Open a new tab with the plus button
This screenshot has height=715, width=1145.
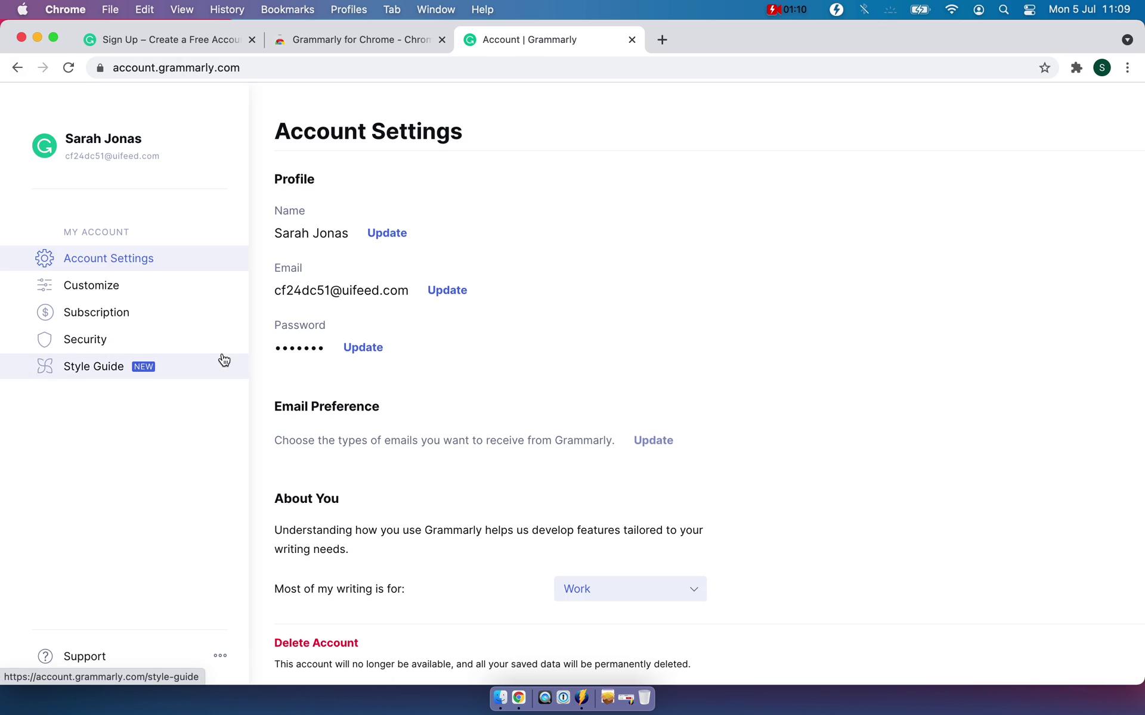pos(662,40)
